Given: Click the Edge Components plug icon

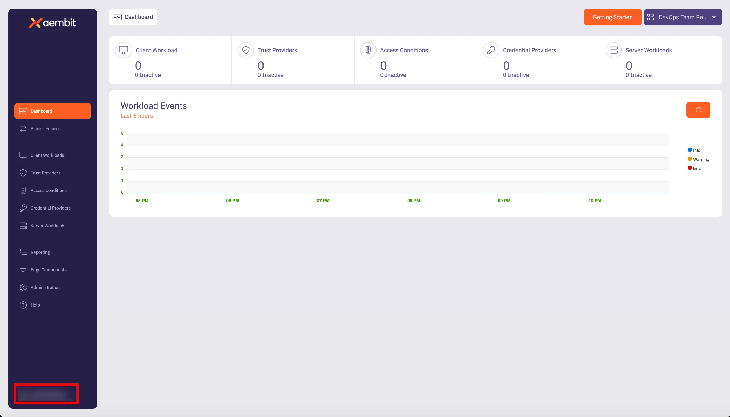Looking at the screenshot, I should coord(23,269).
